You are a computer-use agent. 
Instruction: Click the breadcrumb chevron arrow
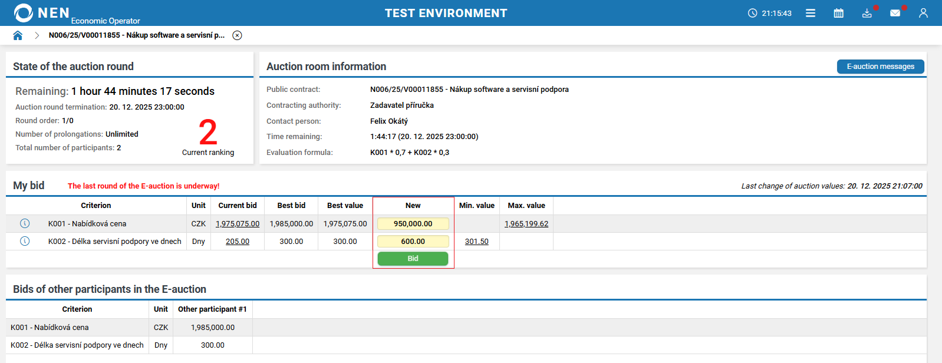[37, 35]
